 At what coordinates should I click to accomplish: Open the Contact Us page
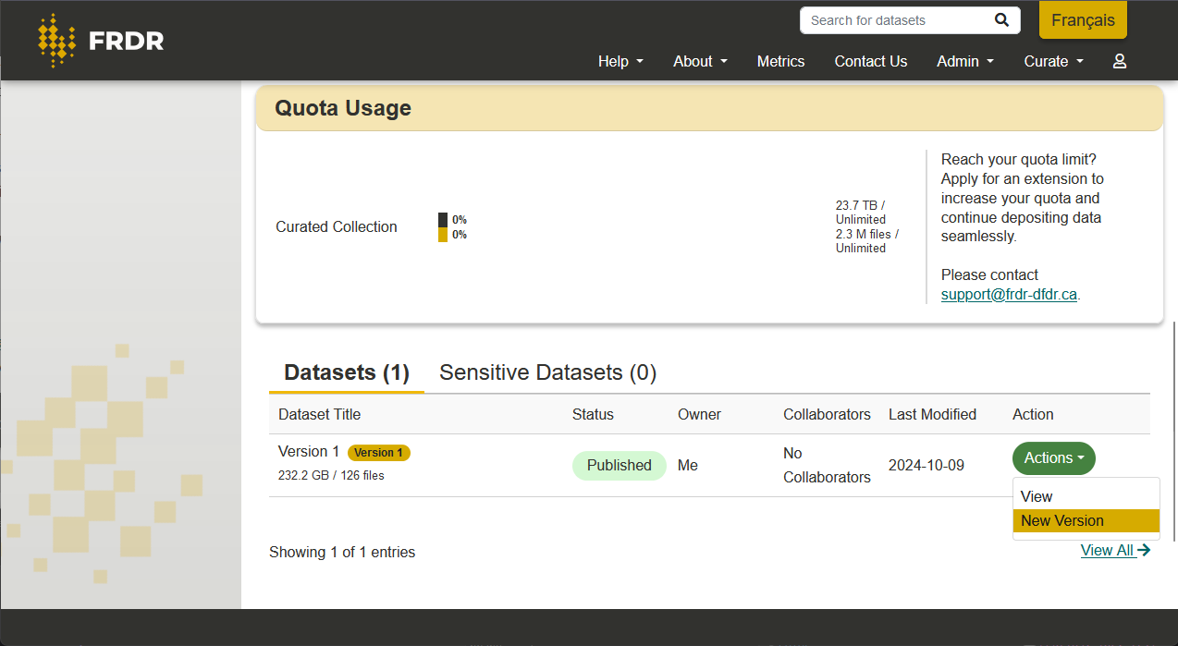point(871,61)
